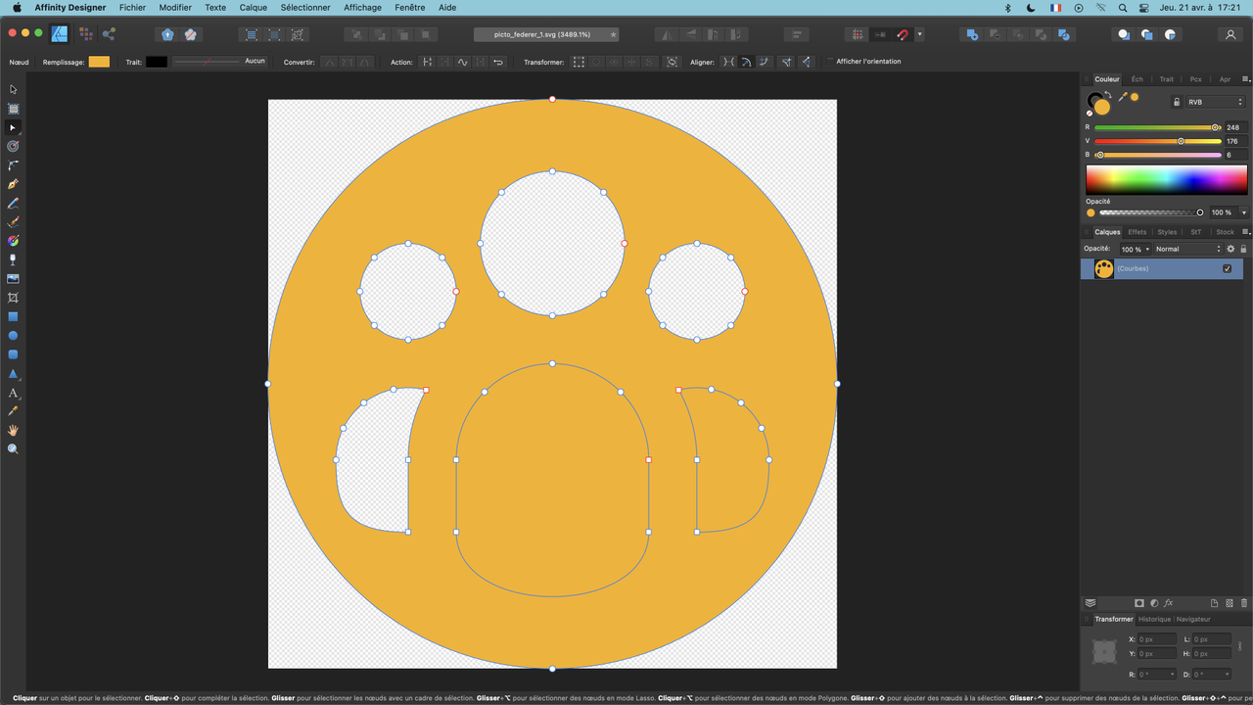Select the Move tool in the left toolbar
The image size is (1253, 705).
pos(13,89)
